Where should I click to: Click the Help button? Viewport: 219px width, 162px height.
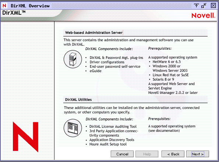click(x=147, y=154)
